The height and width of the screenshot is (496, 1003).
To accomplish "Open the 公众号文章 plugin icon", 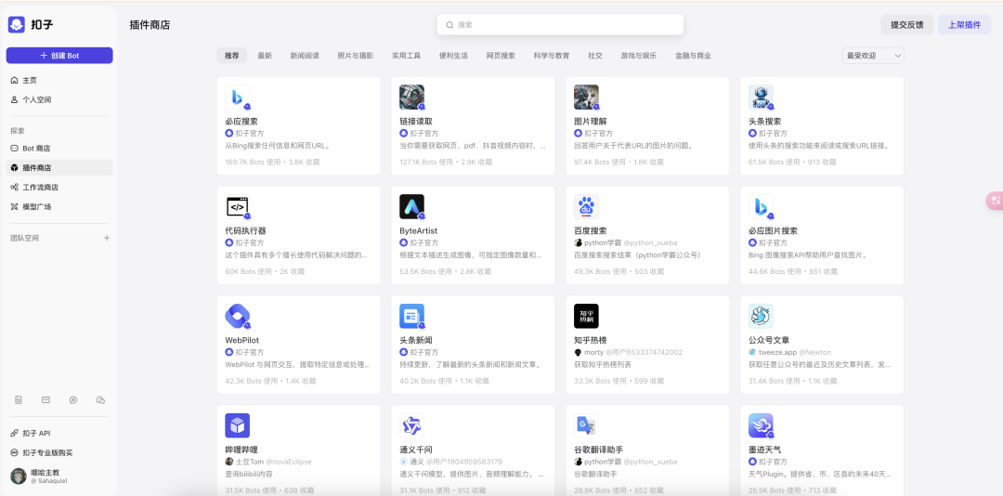I will [x=762, y=316].
